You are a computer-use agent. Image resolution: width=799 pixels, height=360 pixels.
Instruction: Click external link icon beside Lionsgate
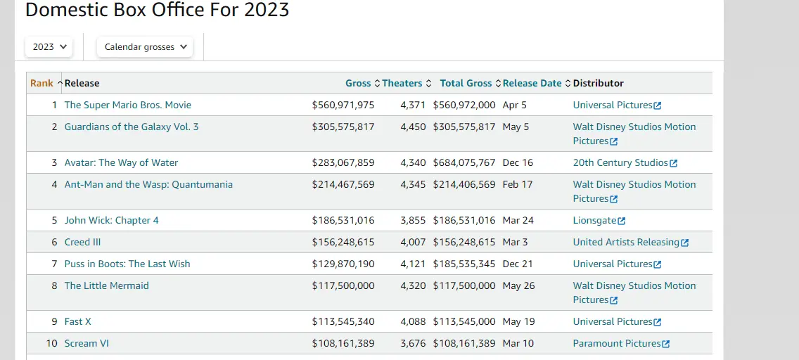click(622, 221)
